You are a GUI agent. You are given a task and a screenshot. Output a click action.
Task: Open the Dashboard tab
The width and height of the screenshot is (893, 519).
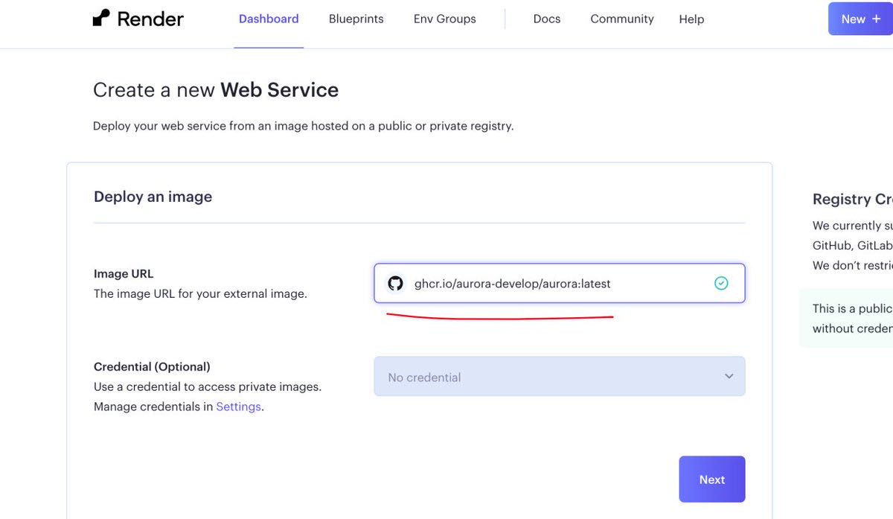click(269, 19)
